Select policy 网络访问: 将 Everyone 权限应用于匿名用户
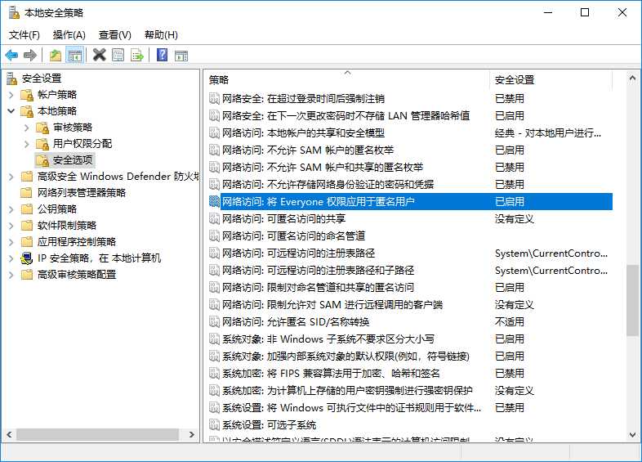642x462 pixels. pos(411,202)
